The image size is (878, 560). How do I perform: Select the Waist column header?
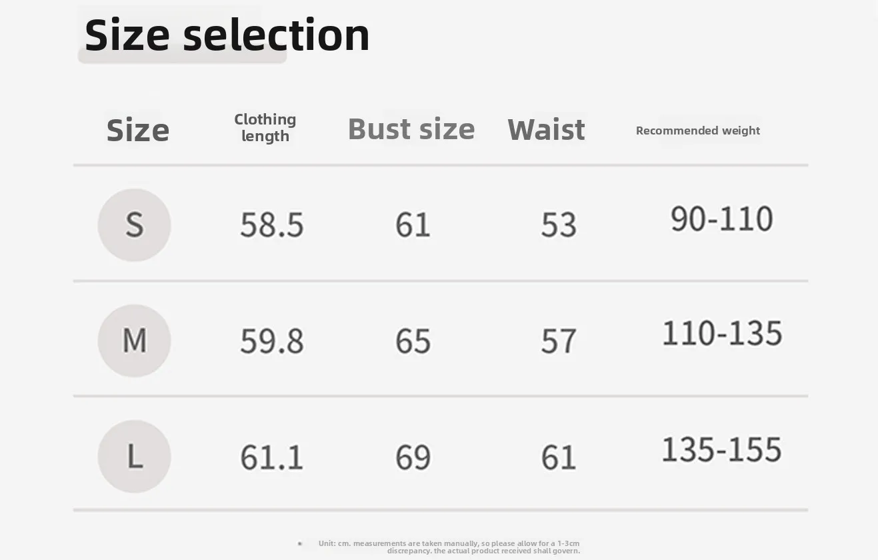tap(546, 129)
